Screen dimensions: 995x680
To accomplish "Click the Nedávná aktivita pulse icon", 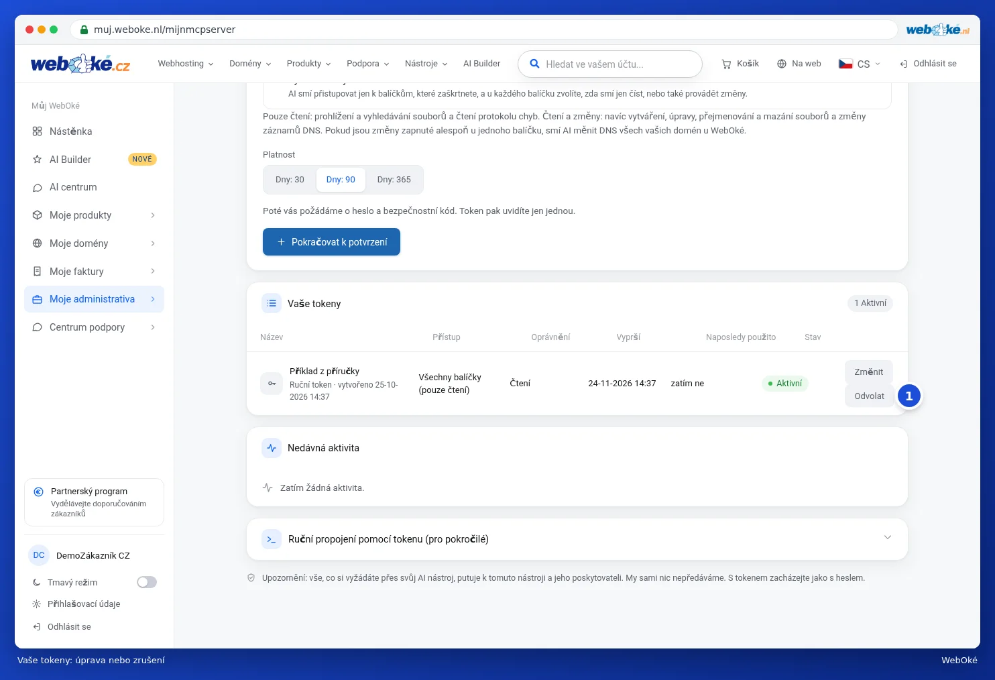I will pos(272,448).
